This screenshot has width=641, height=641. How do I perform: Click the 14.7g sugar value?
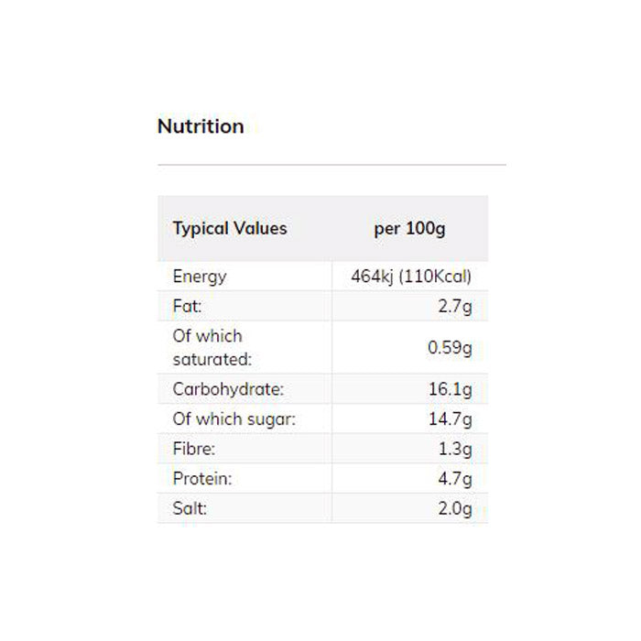point(451,419)
